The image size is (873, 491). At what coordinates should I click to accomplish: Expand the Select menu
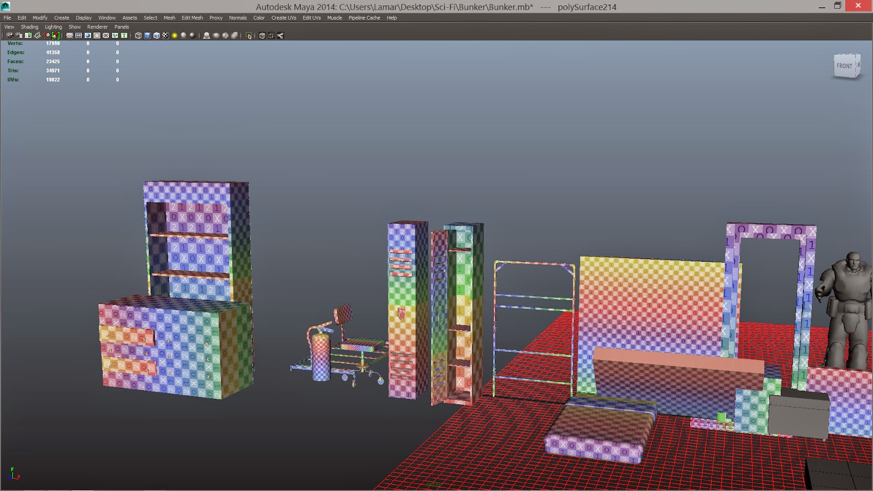pos(151,17)
